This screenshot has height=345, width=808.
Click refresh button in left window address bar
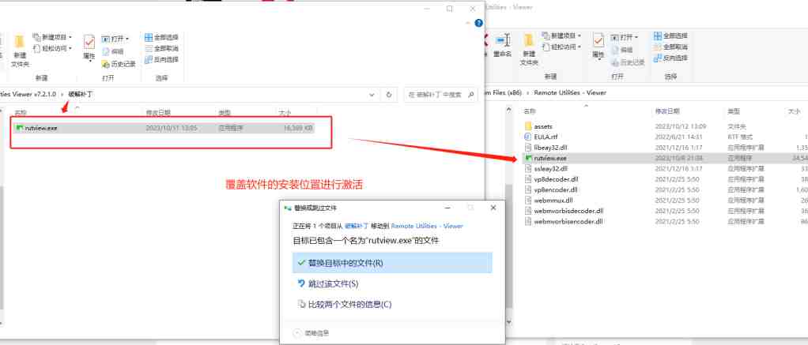coord(389,95)
